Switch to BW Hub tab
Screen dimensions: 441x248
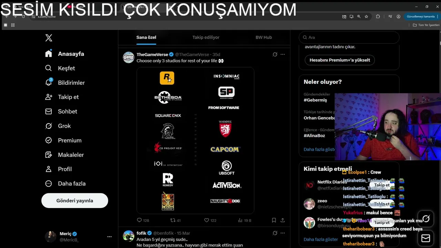point(264,37)
